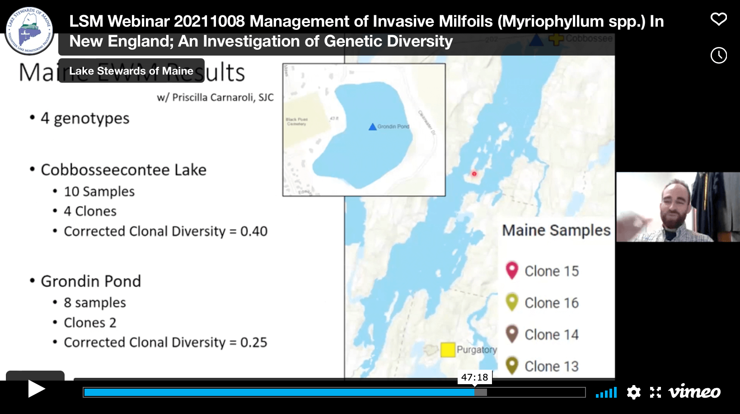Click "Cobbosseecontee Lake" bullet text
740x414 pixels.
[x=123, y=170]
